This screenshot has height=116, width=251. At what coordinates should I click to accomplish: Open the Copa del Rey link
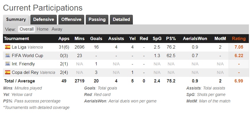tap(25, 72)
